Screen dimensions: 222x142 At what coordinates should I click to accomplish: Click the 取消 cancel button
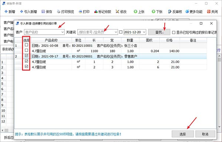205,134
